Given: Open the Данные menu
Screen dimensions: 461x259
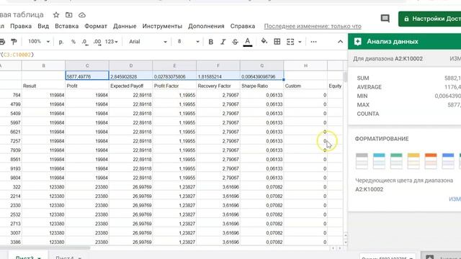Looking at the screenshot, I should point(125,26).
